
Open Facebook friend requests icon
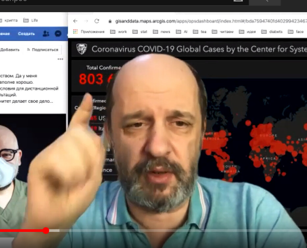(x=46, y=34)
